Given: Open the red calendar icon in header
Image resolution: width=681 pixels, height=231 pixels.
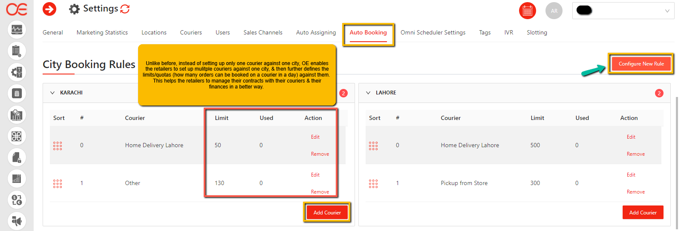Looking at the screenshot, I should pos(527,11).
